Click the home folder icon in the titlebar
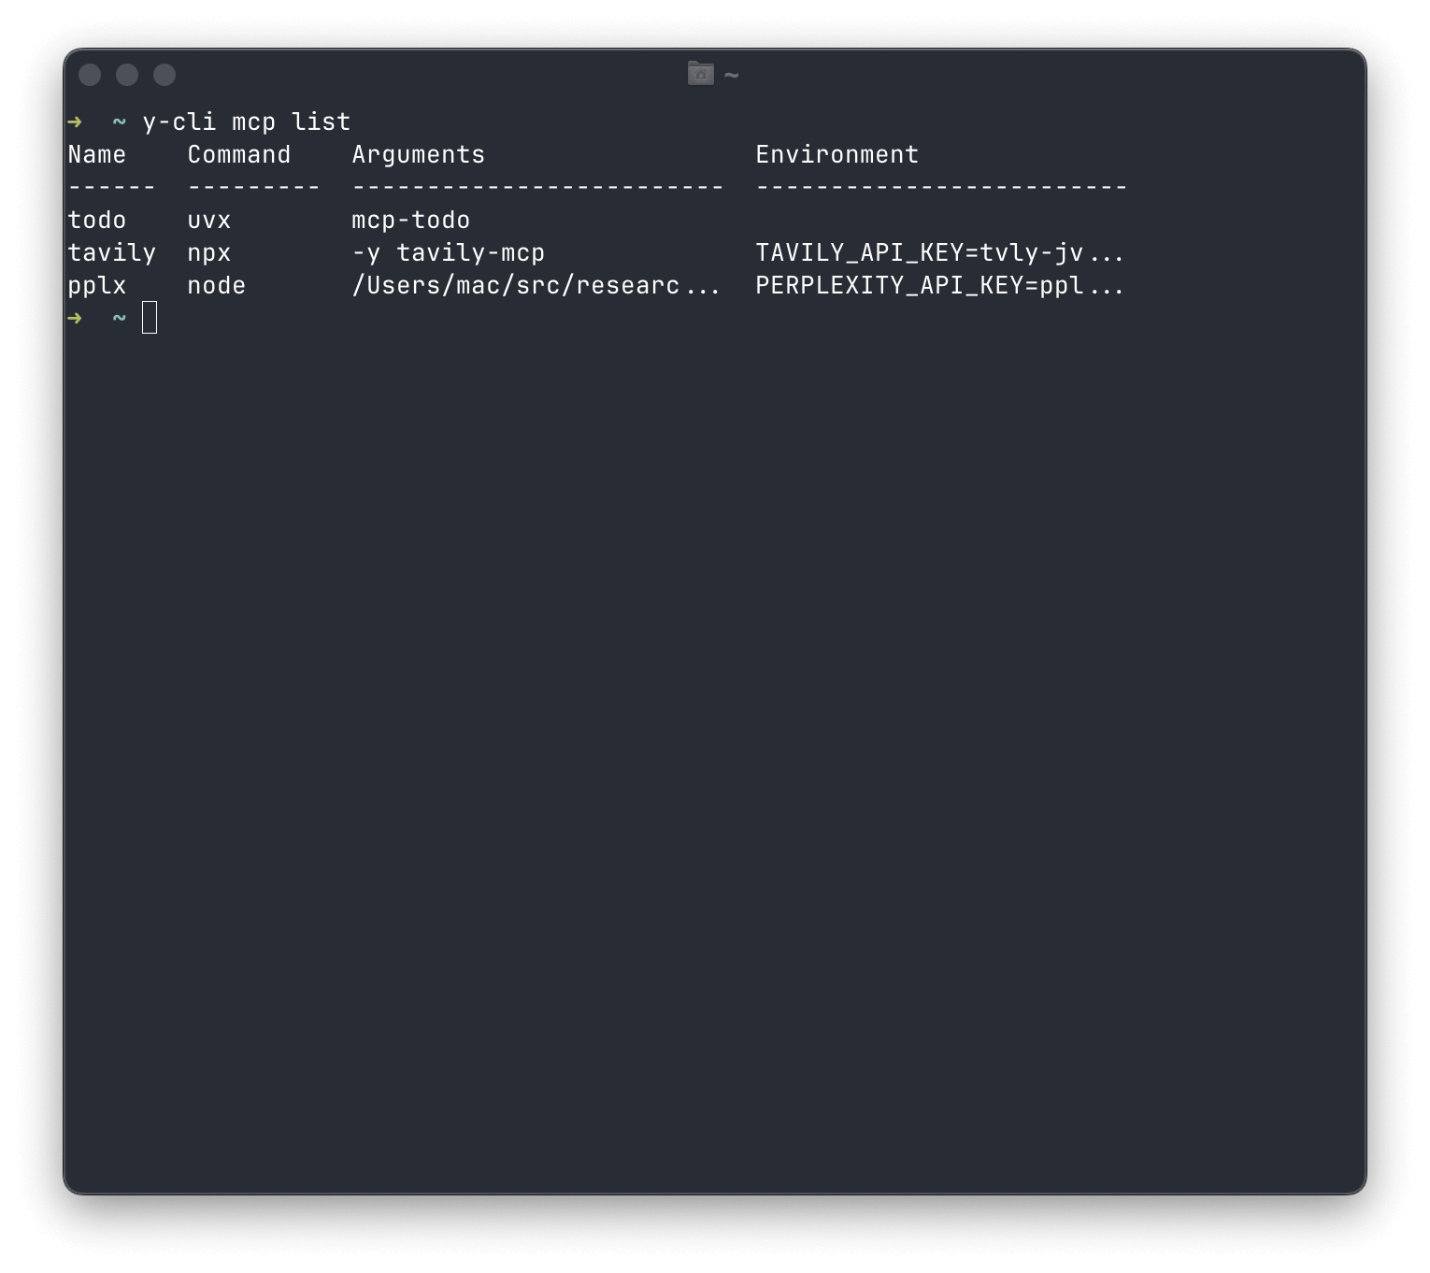The height and width of the screenshot is (1273, 1430). pos(699,73)
